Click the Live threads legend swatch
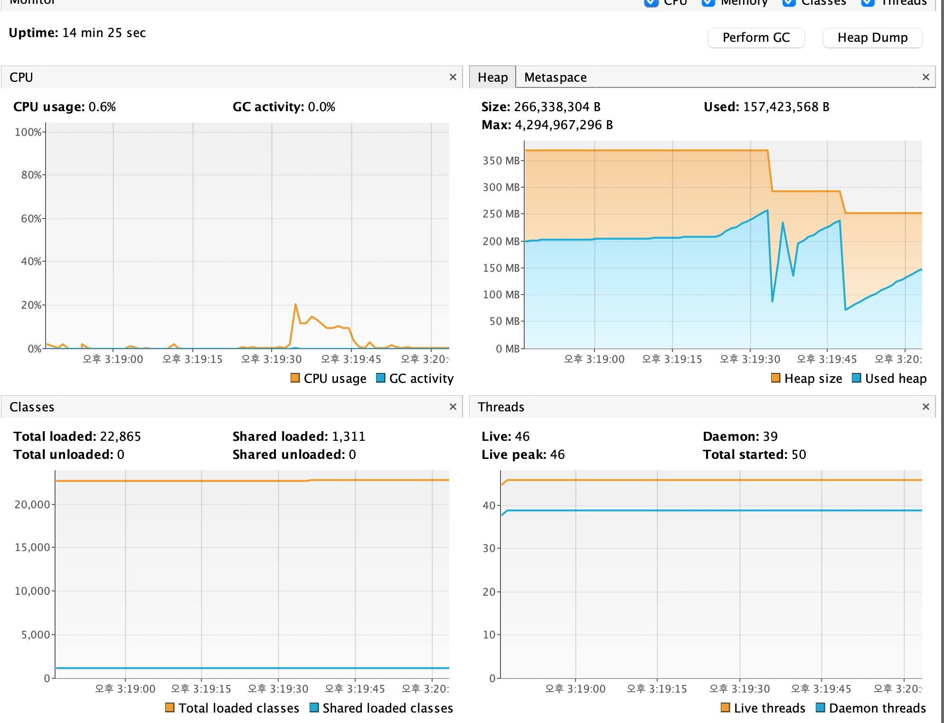The image size is (944, 723). (x=725, y=708)
